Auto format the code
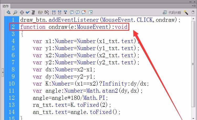 point(33,12)
